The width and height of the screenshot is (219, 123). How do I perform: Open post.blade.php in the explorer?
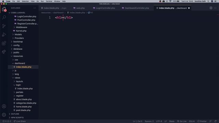23,110
